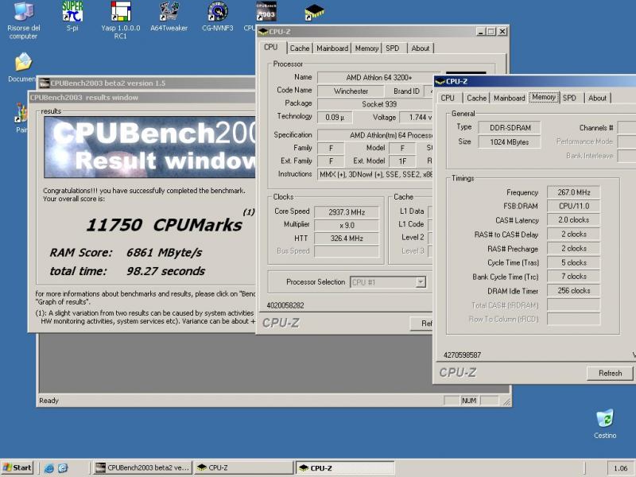
Task: Open the Risorse del computer desktop icon
Action: 23,21
